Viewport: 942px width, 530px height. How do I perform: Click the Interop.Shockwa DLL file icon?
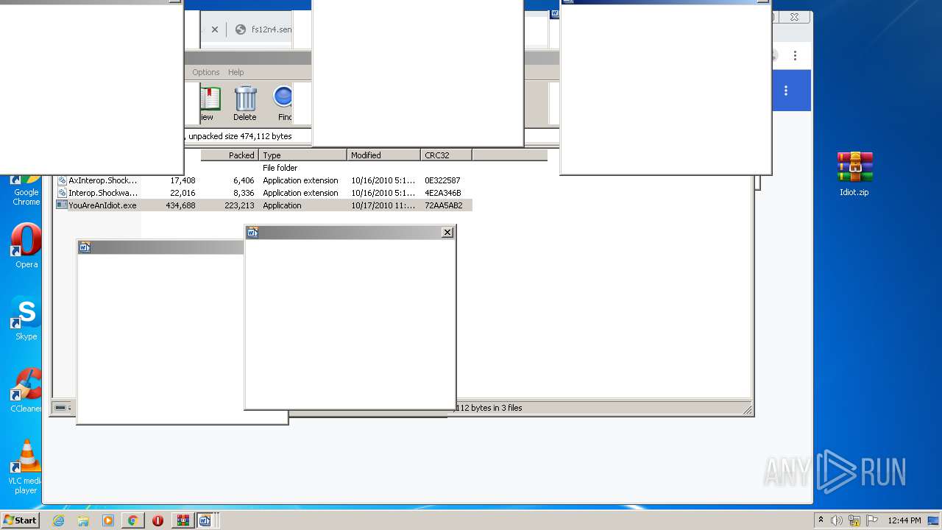coord(62,193)
